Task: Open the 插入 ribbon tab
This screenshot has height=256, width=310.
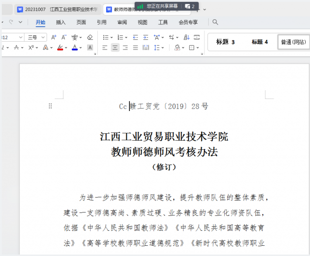Action: click(x=61, y=22)
